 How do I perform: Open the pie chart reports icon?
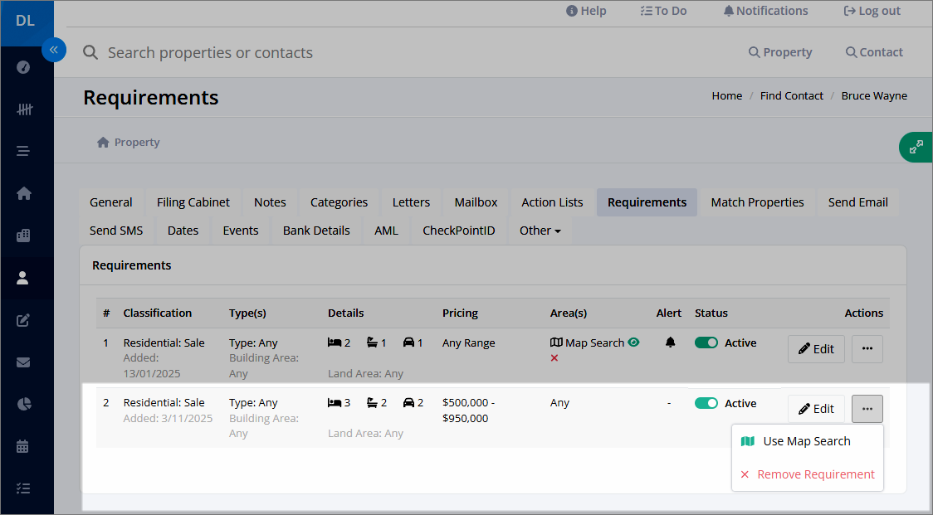pos(23,405)
